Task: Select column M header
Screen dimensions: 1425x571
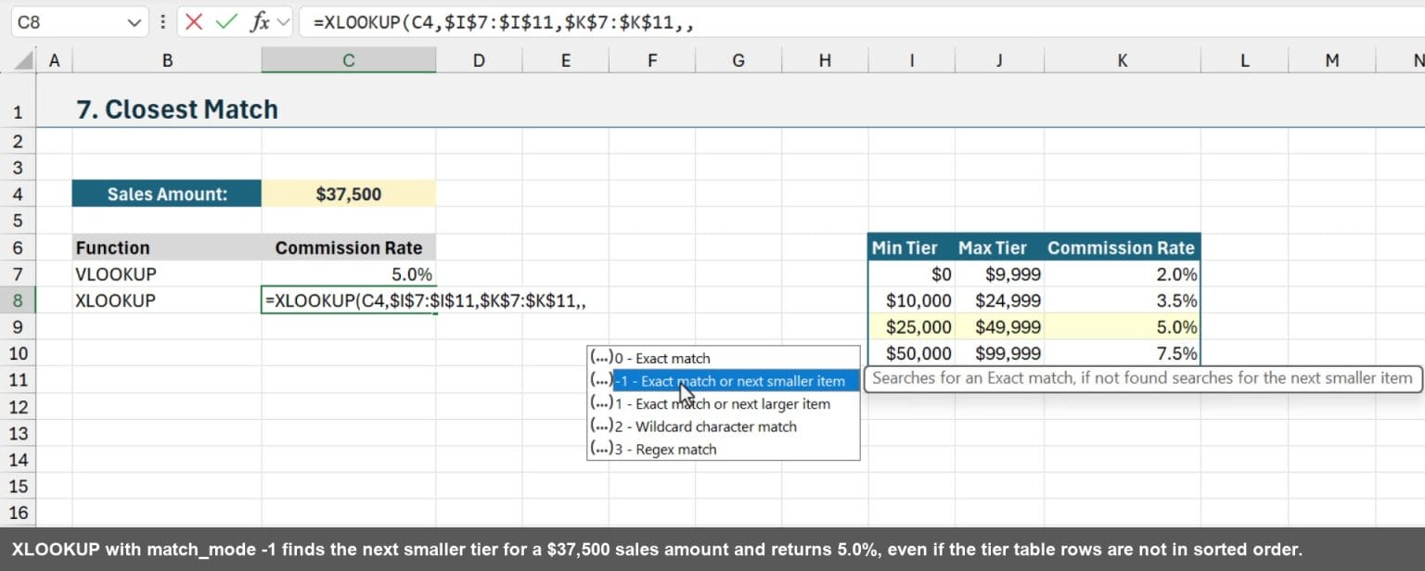Action: point(1331,60)
